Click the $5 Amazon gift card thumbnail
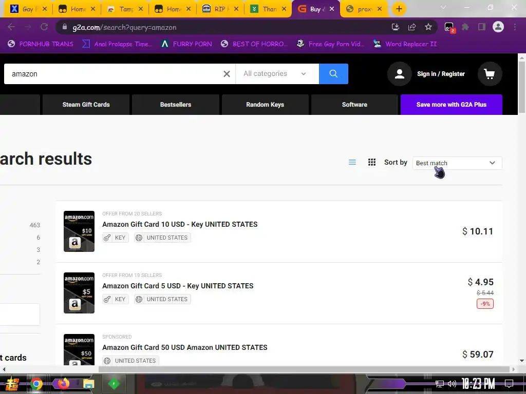Image resolution: width=526 pixels, height=394 pixels. point(79,293)
